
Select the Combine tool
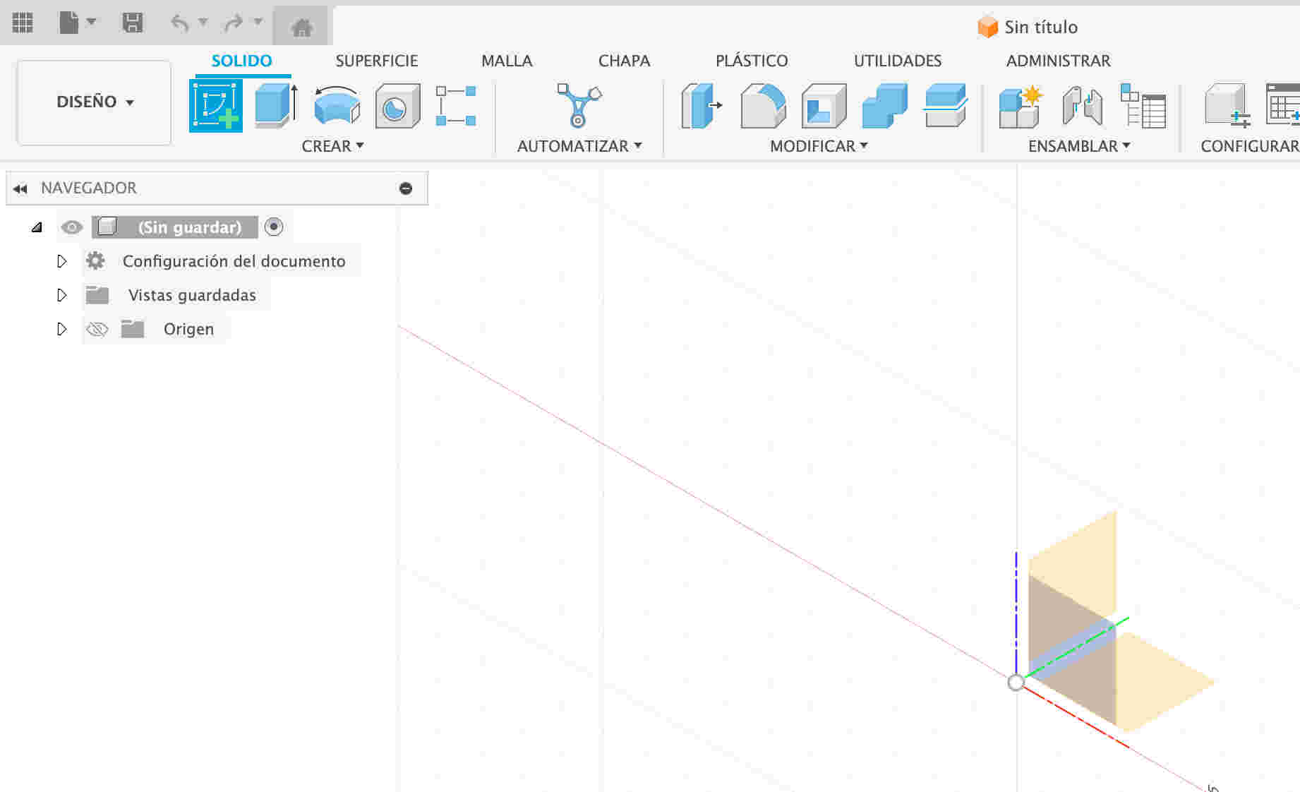(884, 105)
